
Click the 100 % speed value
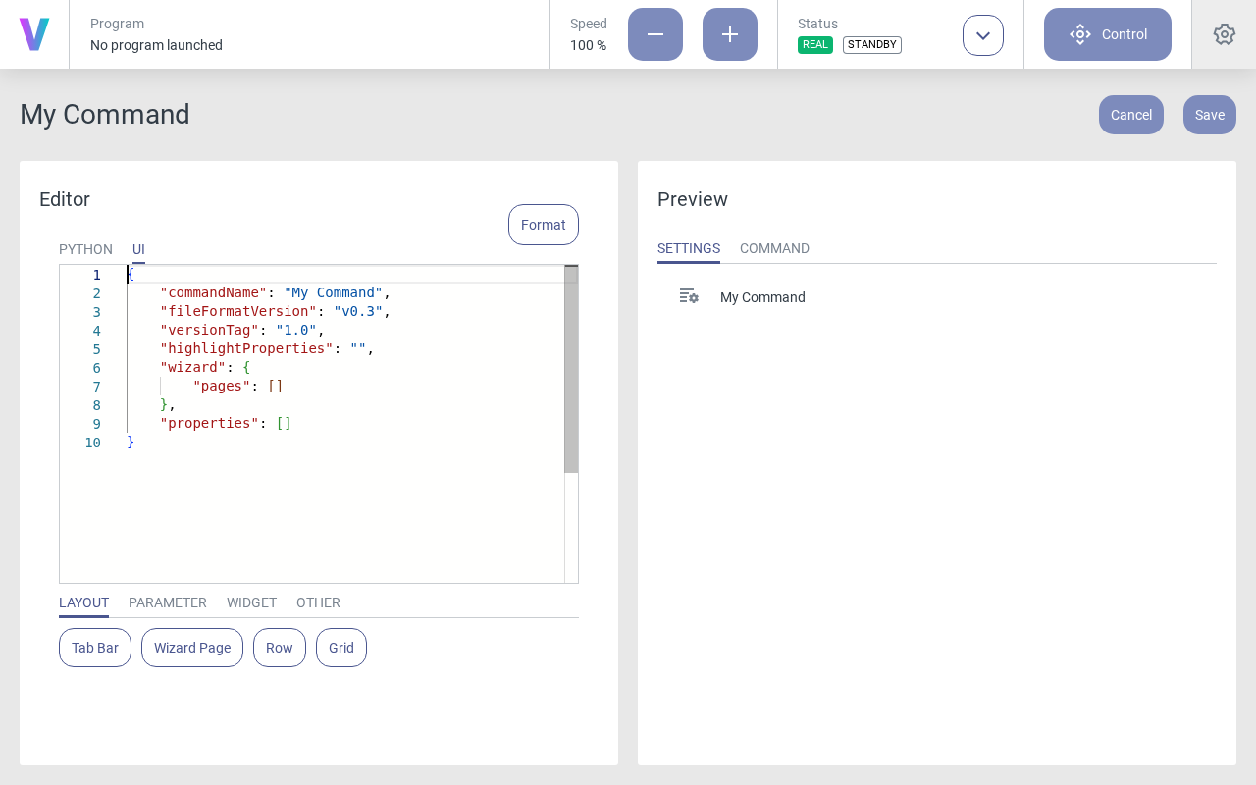(x=588, y=45)
